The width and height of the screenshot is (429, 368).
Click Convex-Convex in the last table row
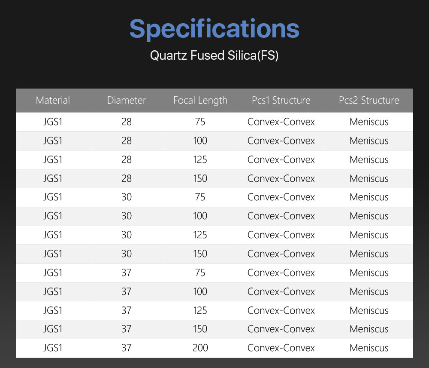tap(281, 348)
